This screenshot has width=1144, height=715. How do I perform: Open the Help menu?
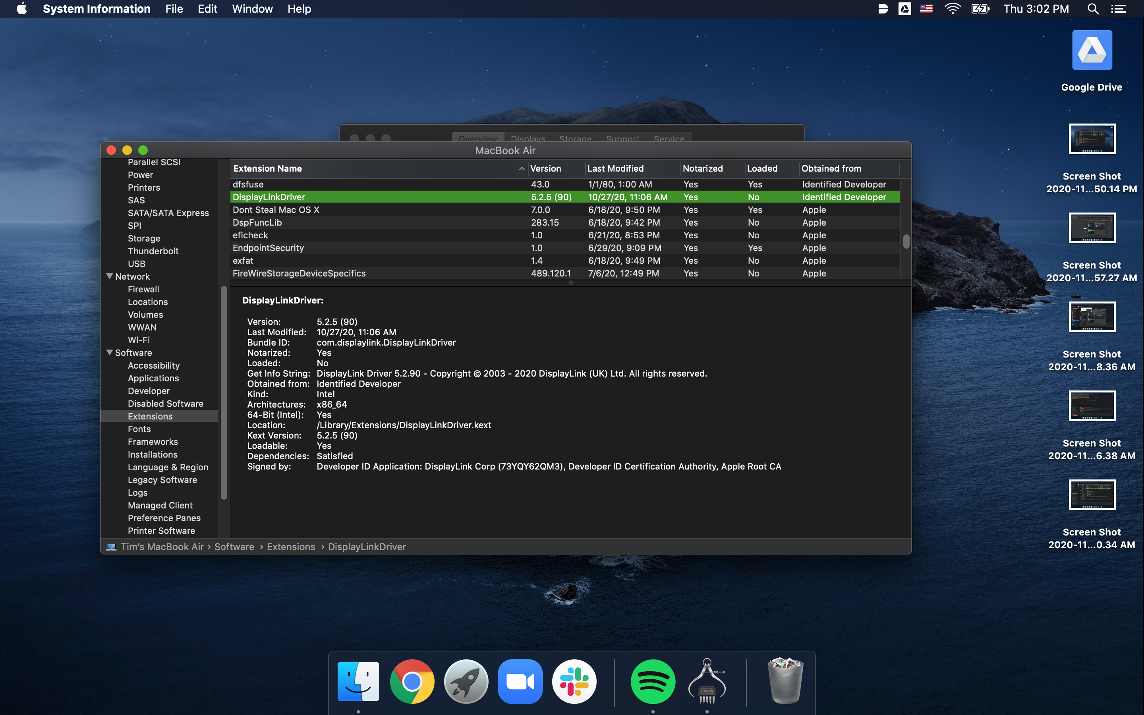299,8
